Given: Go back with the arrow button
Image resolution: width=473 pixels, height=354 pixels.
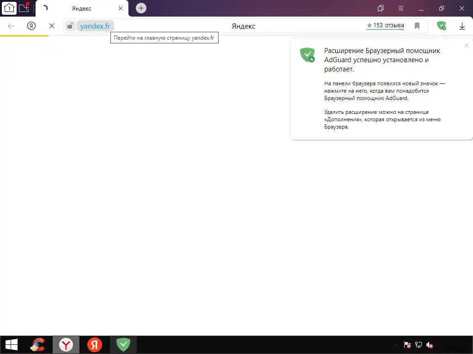Looking at the screenshot, I should click(x=11, y=26).
